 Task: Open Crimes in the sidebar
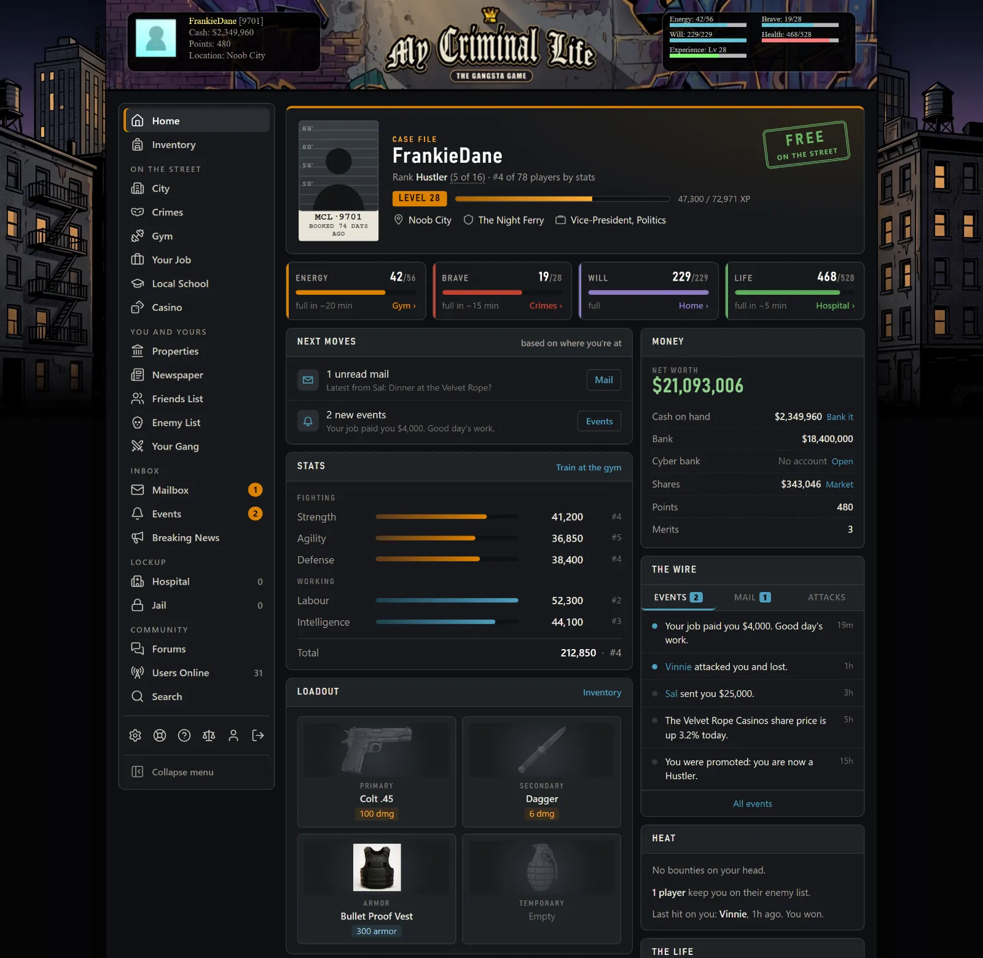click(197, 212)
